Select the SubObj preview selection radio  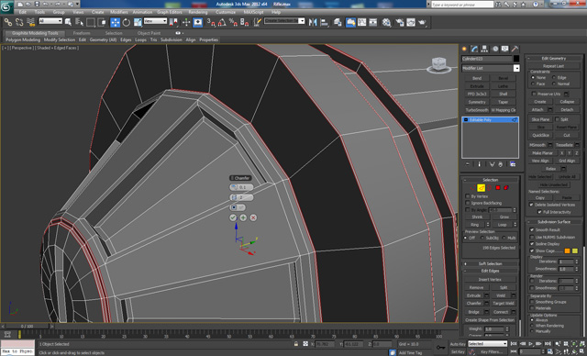click(x=482, y=238)
